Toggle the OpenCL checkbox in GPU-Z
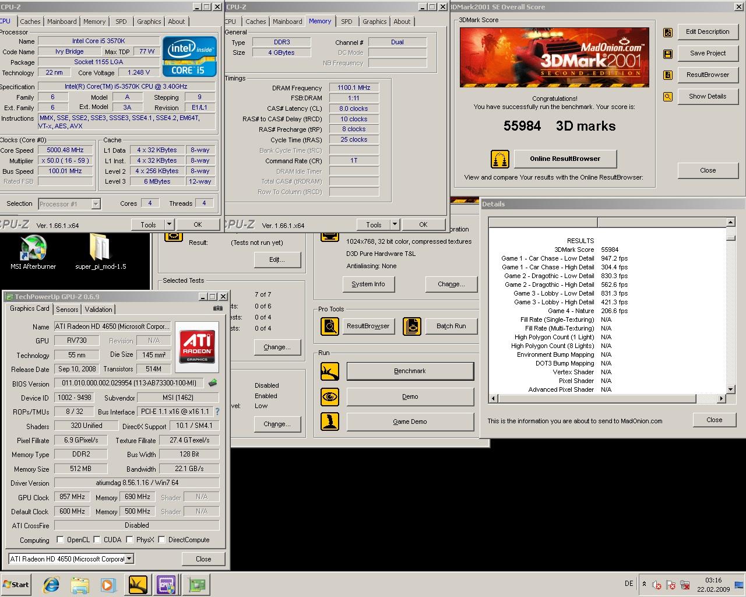This screenshot has width=746, height=597. tap(60, 540)
